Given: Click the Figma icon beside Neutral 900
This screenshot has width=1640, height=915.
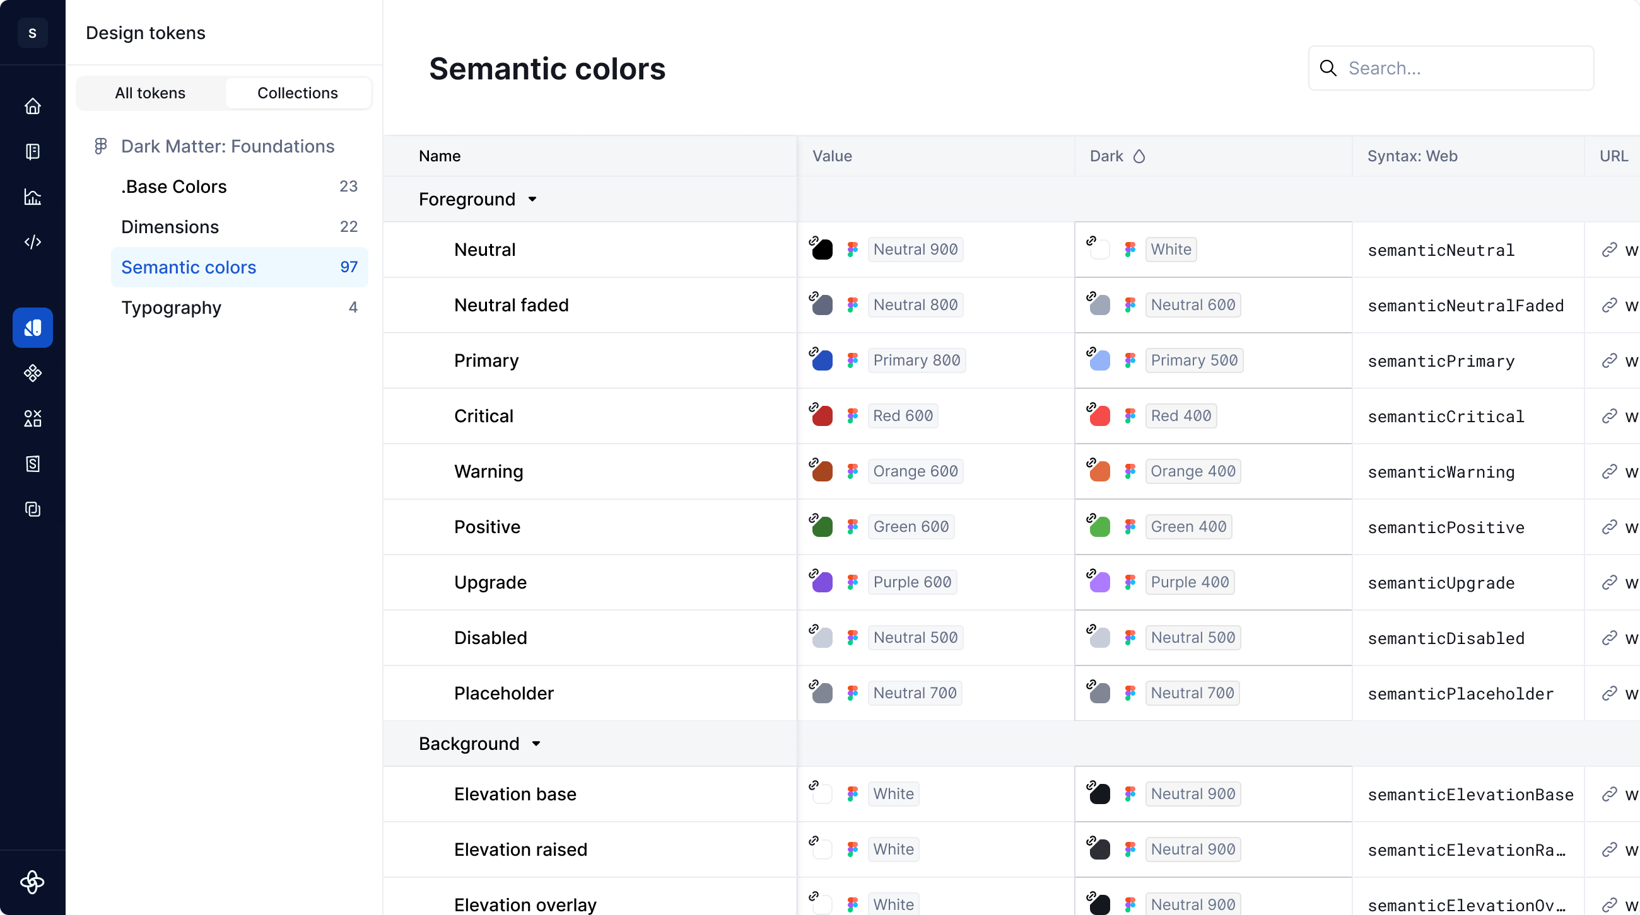Looking at the screenshot, I should point(853,250).
